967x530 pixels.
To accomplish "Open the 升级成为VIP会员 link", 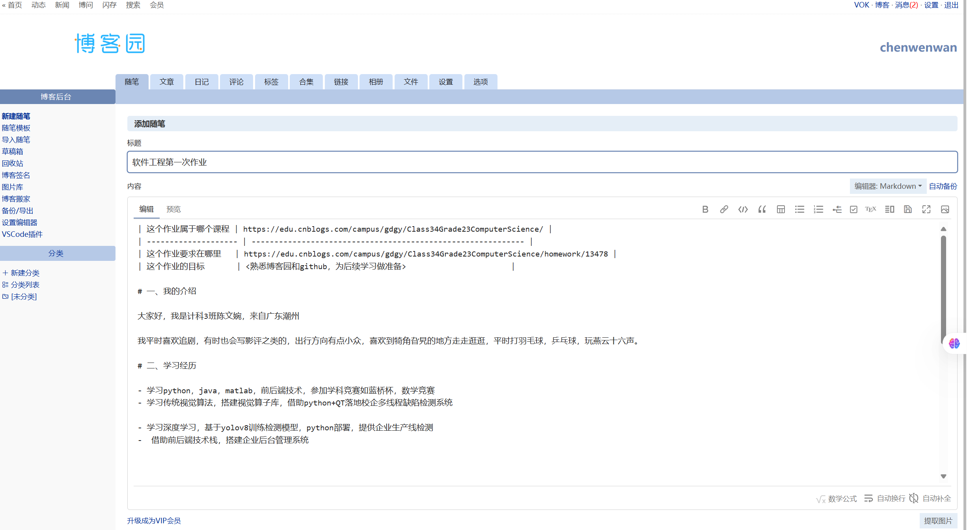I will tap(154, 521).
